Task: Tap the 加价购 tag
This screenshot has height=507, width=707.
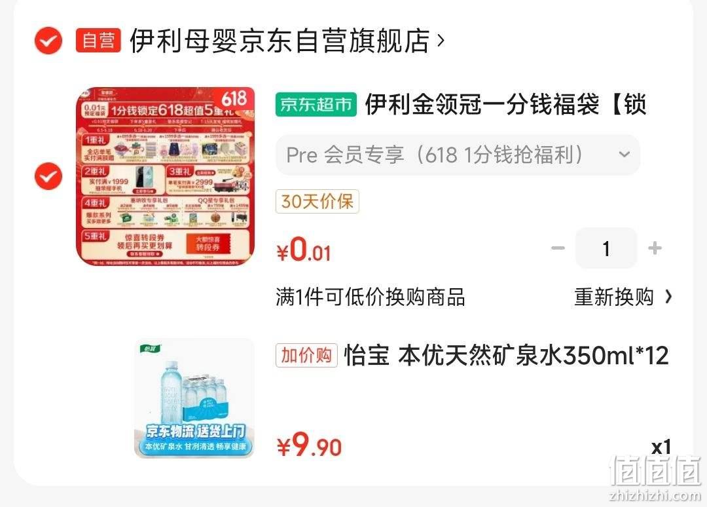Action: point(306,356)
